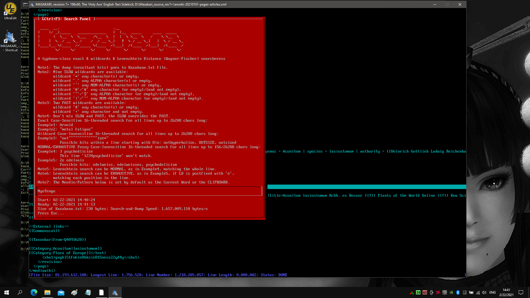Open the taskbar search magnifier
Image resolution: width=530 pixels, height=298 pixels.
[x=20, y=292]
